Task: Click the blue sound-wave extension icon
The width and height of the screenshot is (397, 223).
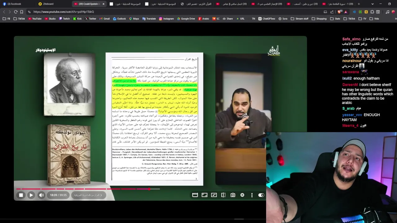Action: click(355, 12)
